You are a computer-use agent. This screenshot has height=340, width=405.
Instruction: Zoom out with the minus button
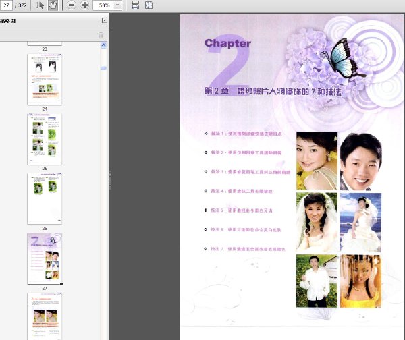[72, 5]
